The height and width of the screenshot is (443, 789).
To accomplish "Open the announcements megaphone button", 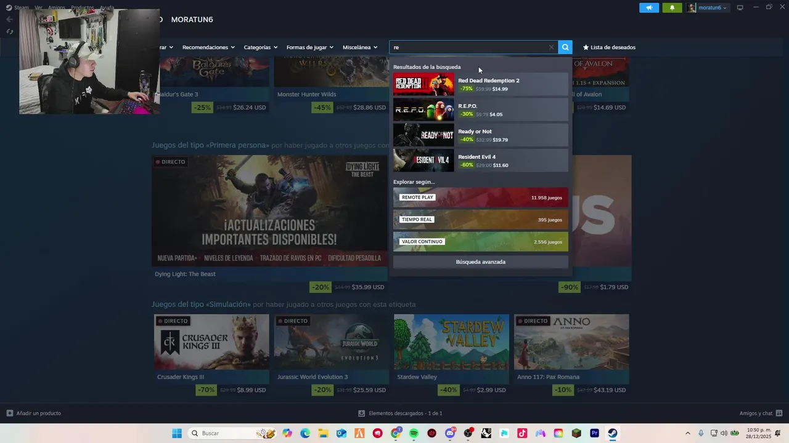I will [x=648, y=7].
